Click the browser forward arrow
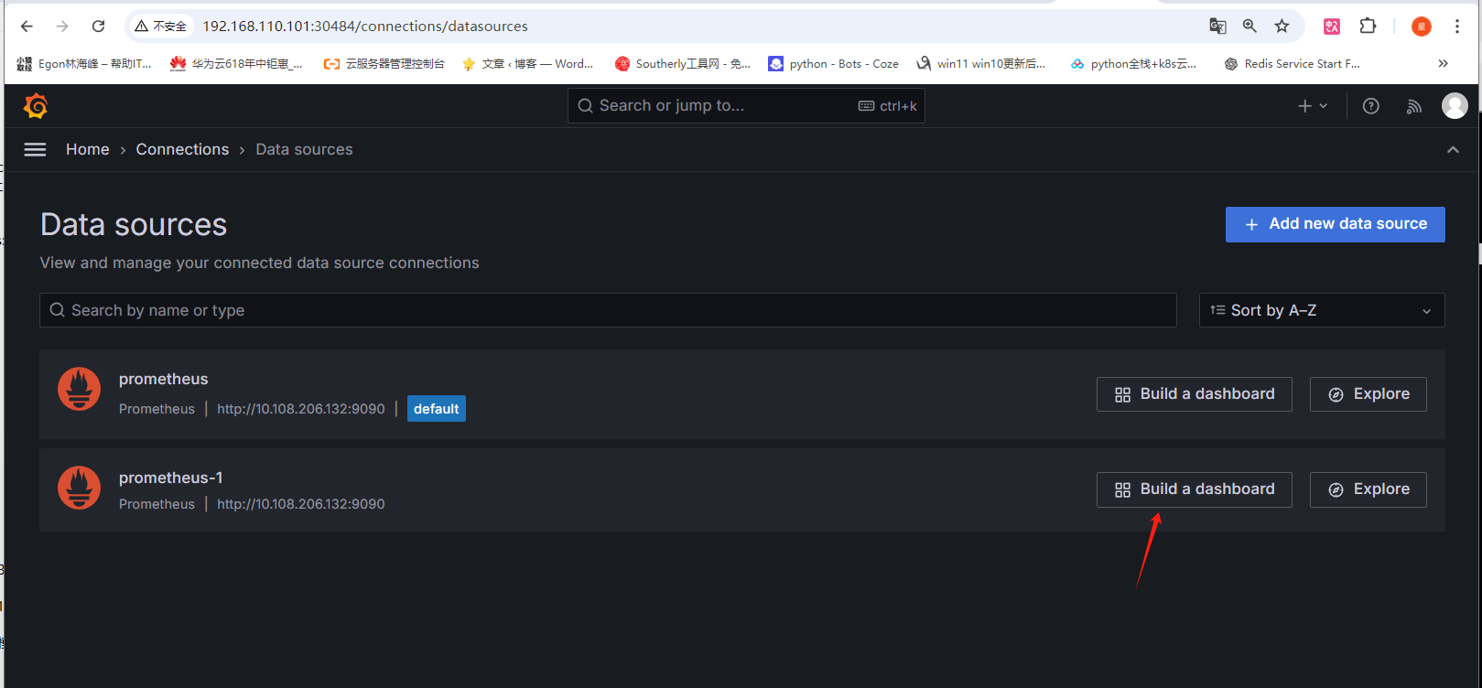Image resolution: width=1482 pixels, height=688 pixels. point(62,27)
